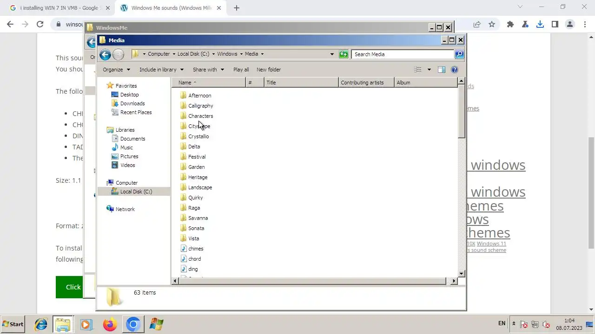This screenshot has width=595, height=334.
Task: Click the Chrome reload button
Action: pyautogui.click(x=40, y=24)
